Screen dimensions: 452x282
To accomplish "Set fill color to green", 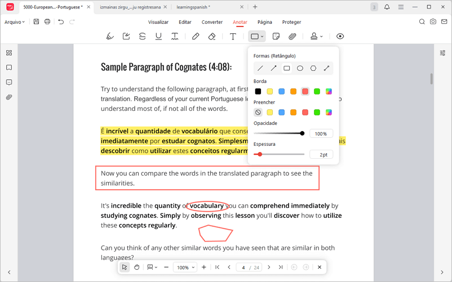I will (317, 112).
